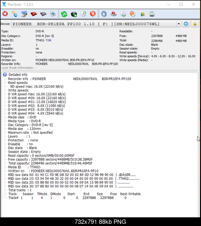Select 'Written on : PIONEER' tree line

click(x=53, y=171)
